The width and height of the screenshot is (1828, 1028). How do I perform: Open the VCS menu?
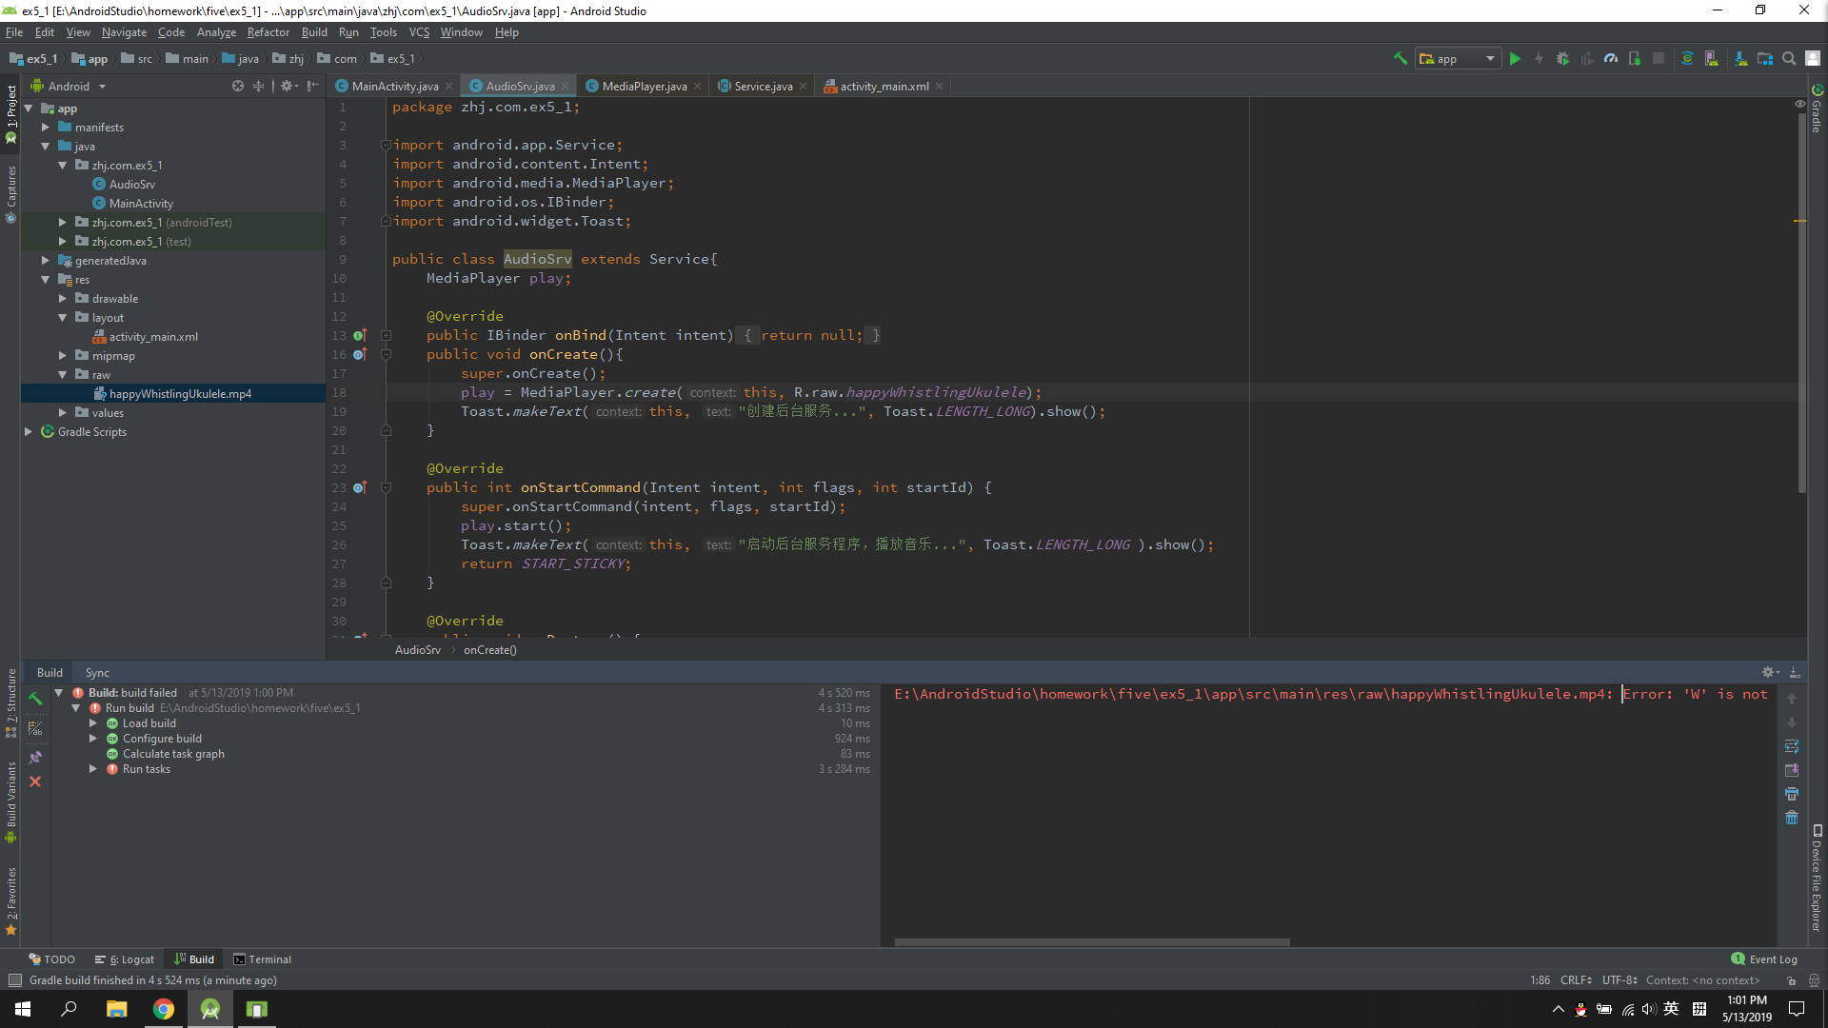point(419,31)
